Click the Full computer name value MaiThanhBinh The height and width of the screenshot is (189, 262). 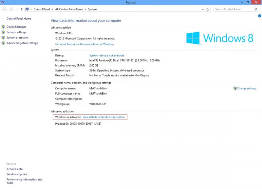[98, 94]
